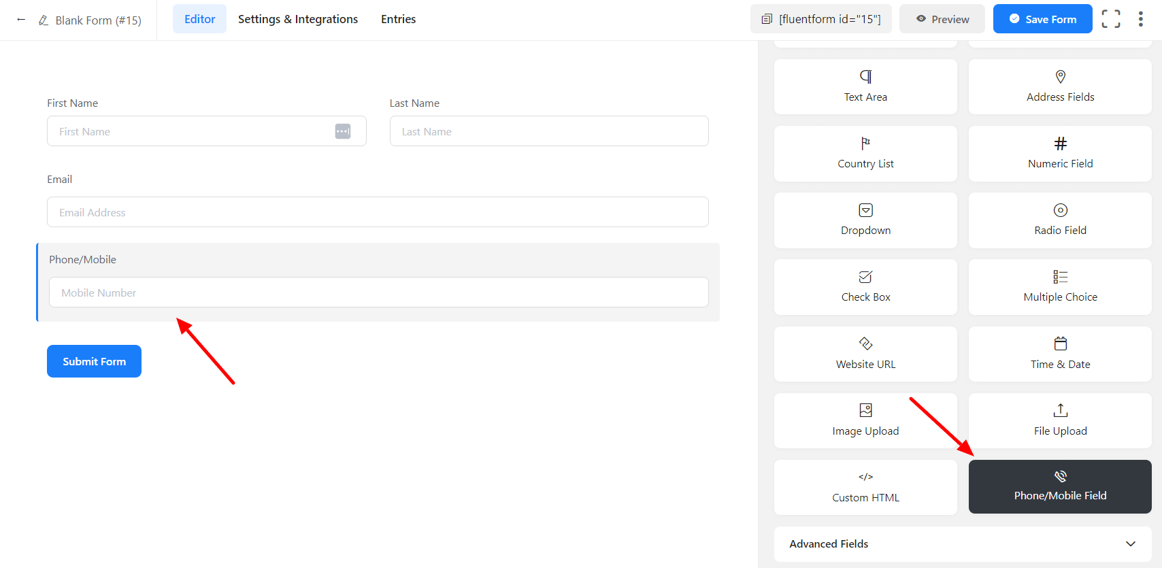Image resolution: width=1162 pixels, height=568 pixels.
Task: Expand the Advanced Fields section
Action: point(962,544)
